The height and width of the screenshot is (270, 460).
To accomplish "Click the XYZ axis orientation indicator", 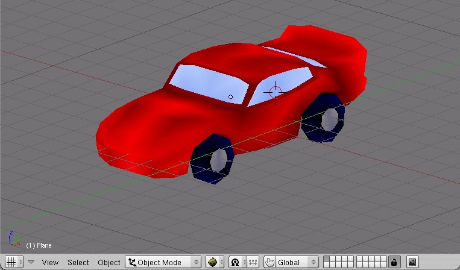I will tap(13, 238).
